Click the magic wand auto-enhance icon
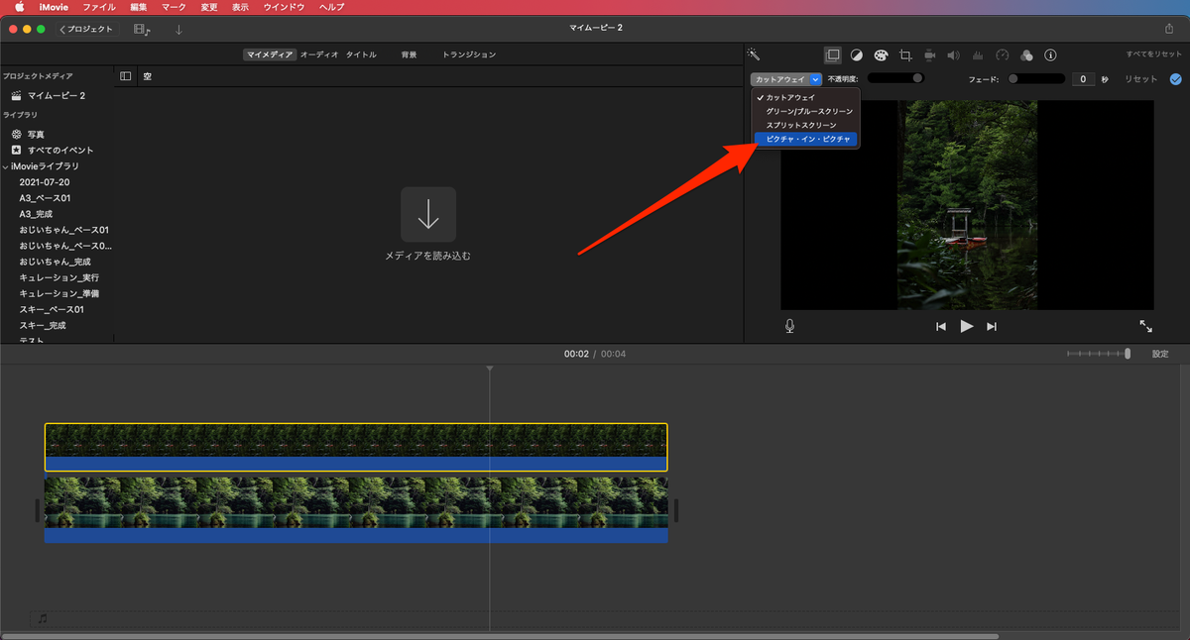The width and height of the screenshot is (1190, 640). tap(754, 54)
